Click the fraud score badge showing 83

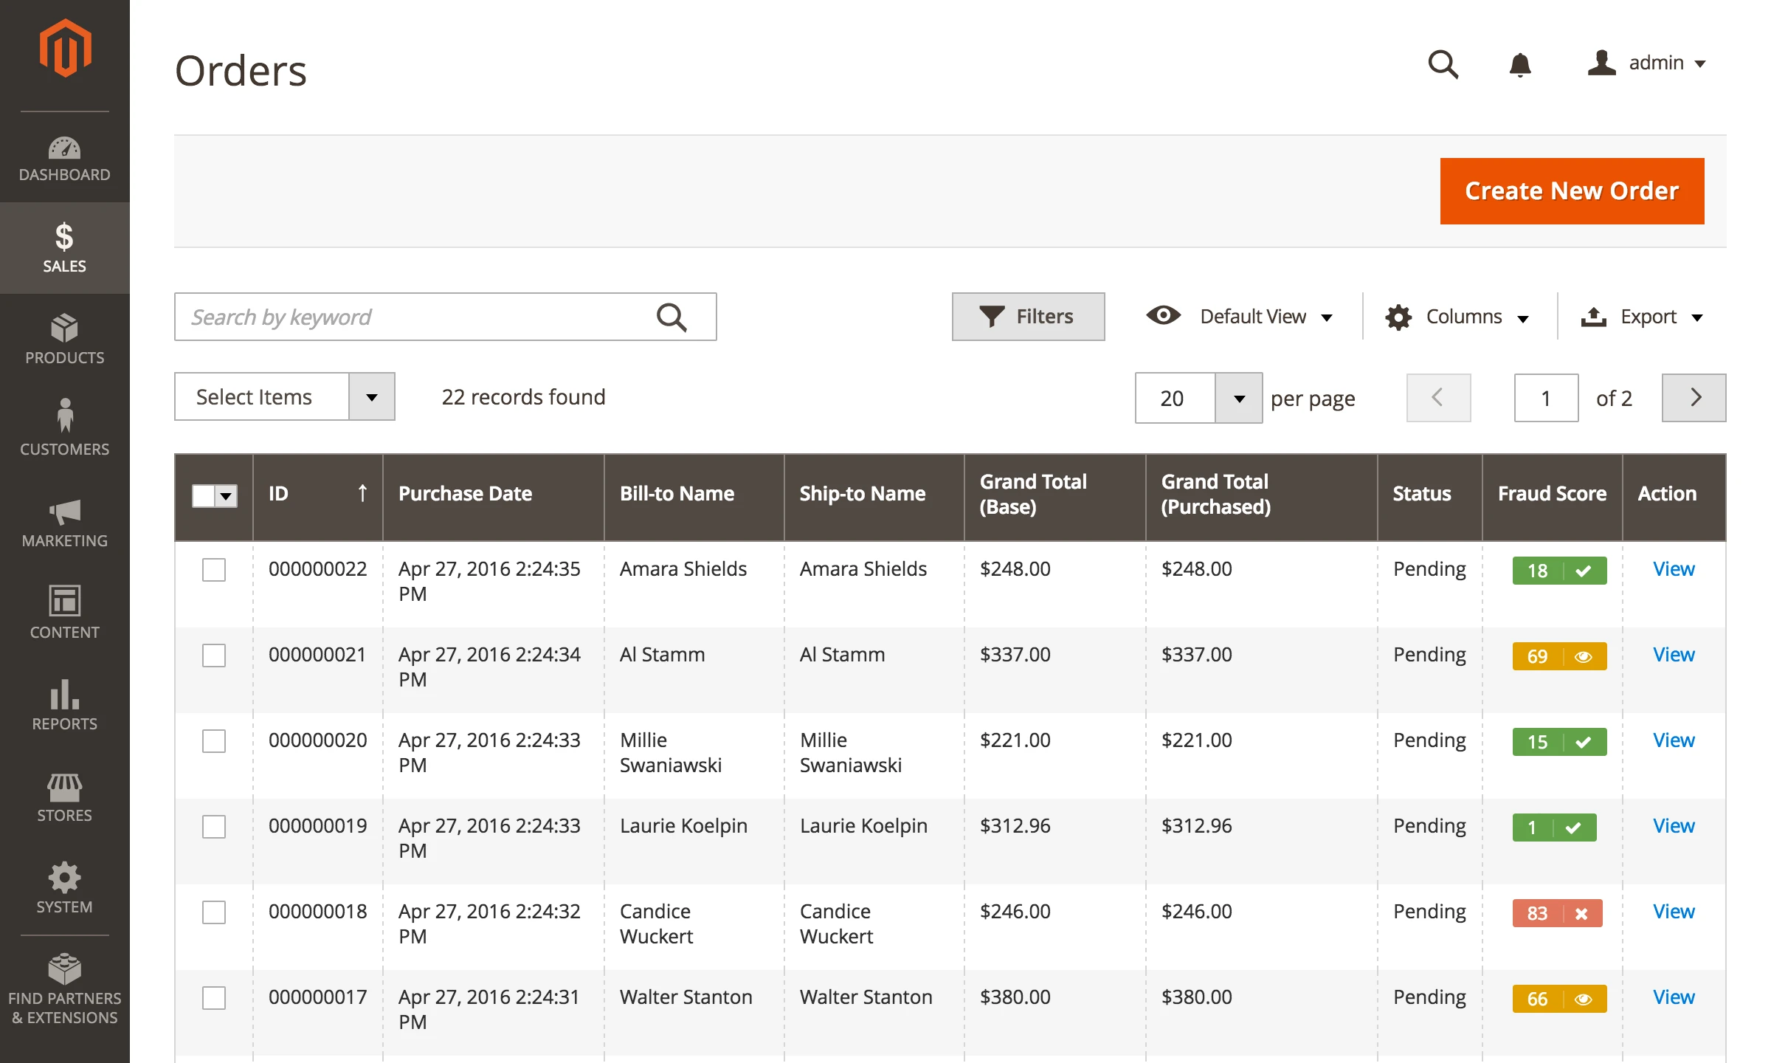tap(1558, 913)
